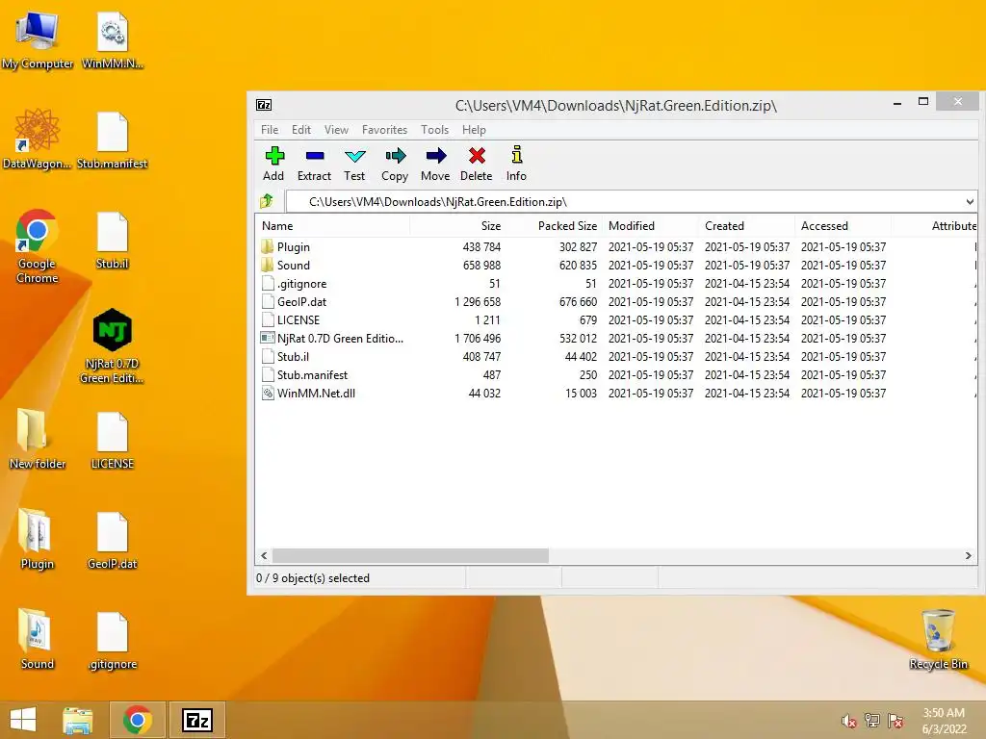Sort by the Accessed column header
986x739 pixels.
tap(843, 225)
